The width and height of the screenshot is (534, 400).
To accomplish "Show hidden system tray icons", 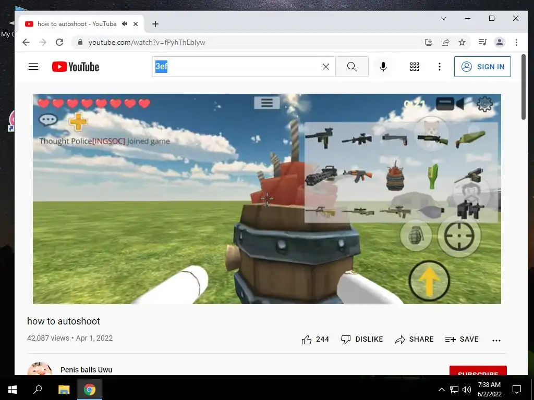I will click(441, 390).
